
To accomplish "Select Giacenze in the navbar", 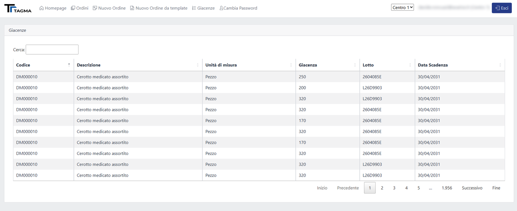I will (203, 8).
